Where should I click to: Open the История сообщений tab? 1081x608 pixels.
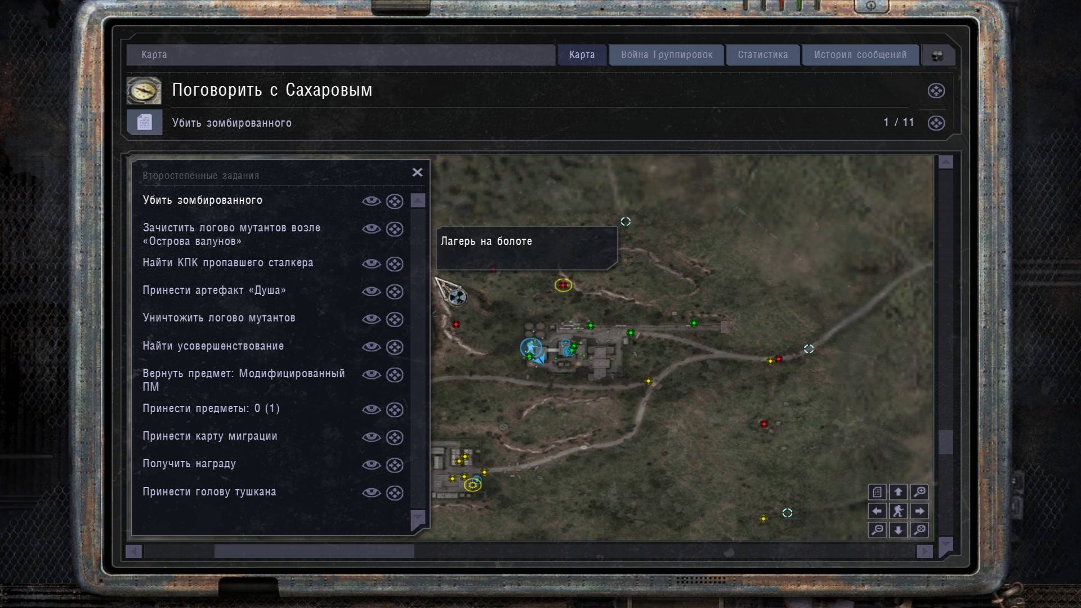860,55
